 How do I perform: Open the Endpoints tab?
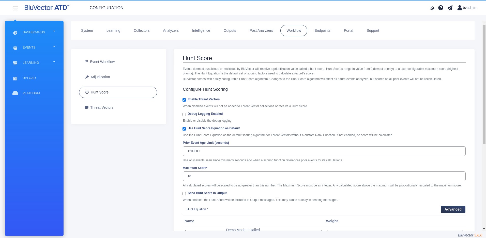coord(323,30)
